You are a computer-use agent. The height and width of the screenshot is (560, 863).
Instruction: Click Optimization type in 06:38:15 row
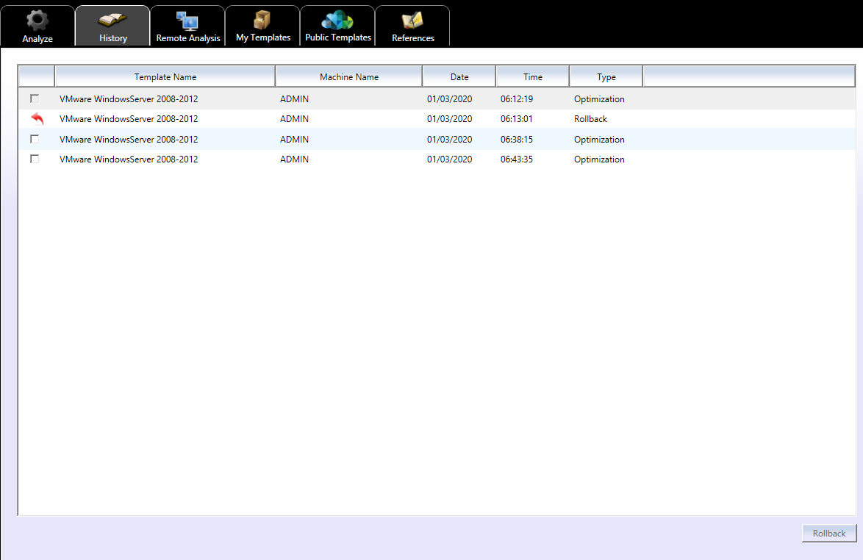[599, 140]
